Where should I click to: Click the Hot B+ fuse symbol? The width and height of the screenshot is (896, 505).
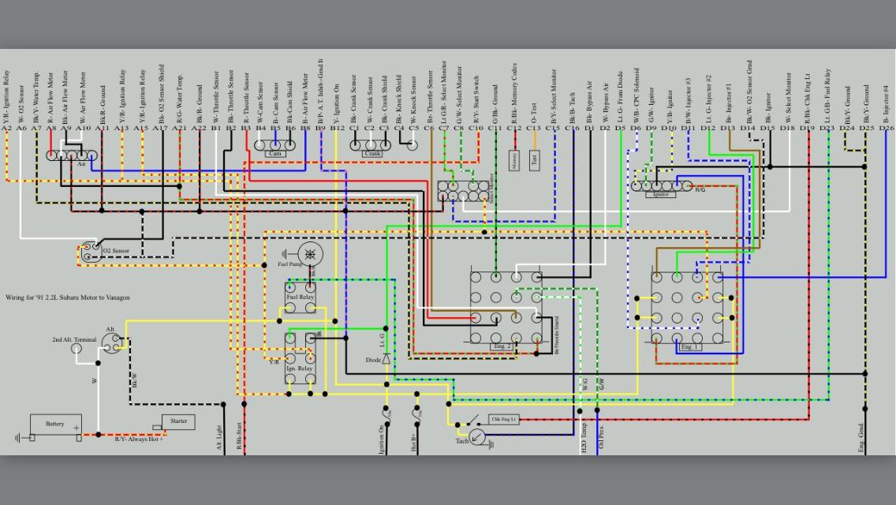(x=416, y=413)
